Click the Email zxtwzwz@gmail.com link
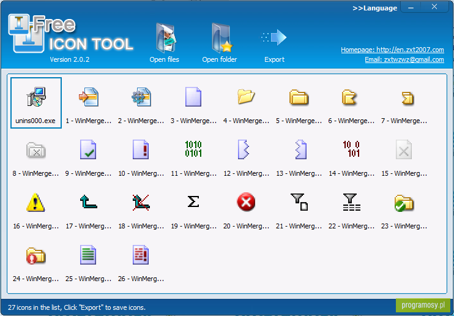This screenshot has height=316, width=454. 404,59
